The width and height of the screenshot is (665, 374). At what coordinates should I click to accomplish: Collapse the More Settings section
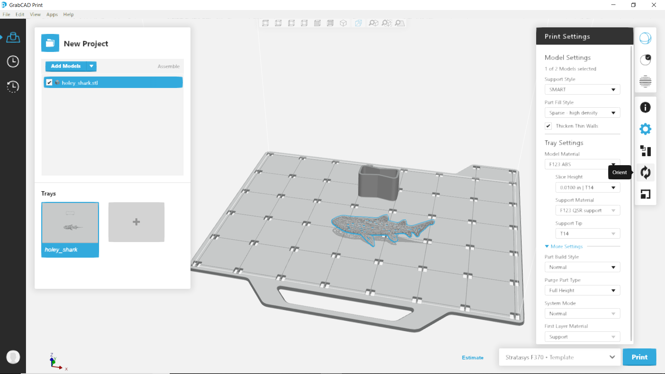pos(564,247)
